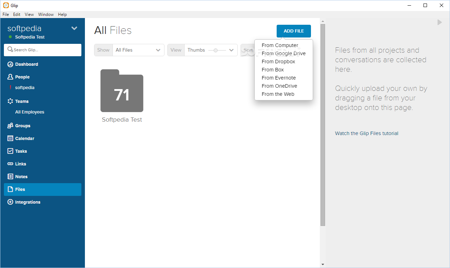This screenshot has width=450, height=268.
Task: Click the Integrations plus icon
Action: pos(10,202)
